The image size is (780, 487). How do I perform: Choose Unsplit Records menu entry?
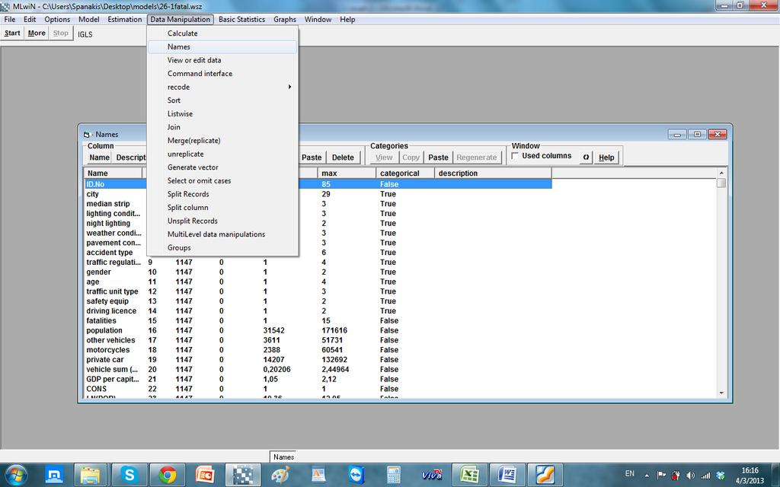[222, 221]
